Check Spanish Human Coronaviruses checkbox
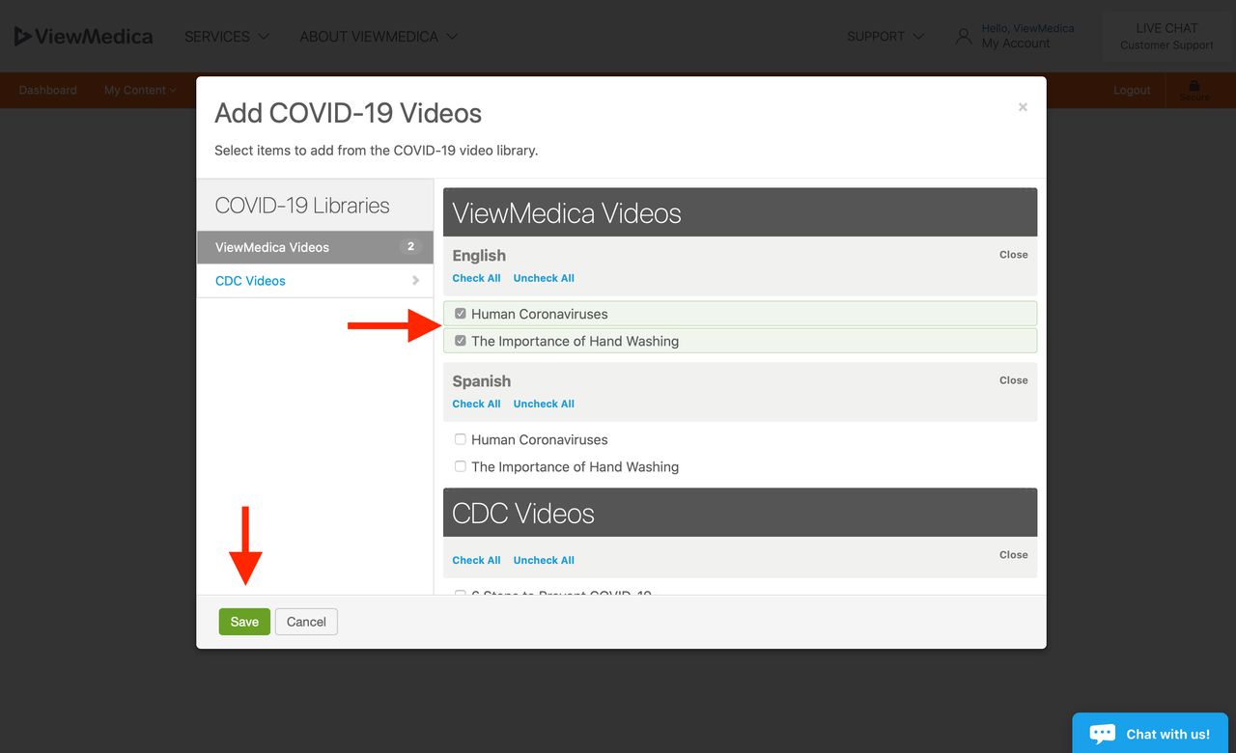Image resolution: width=1236 pixels, height=753 pixels. pos(461,439)
